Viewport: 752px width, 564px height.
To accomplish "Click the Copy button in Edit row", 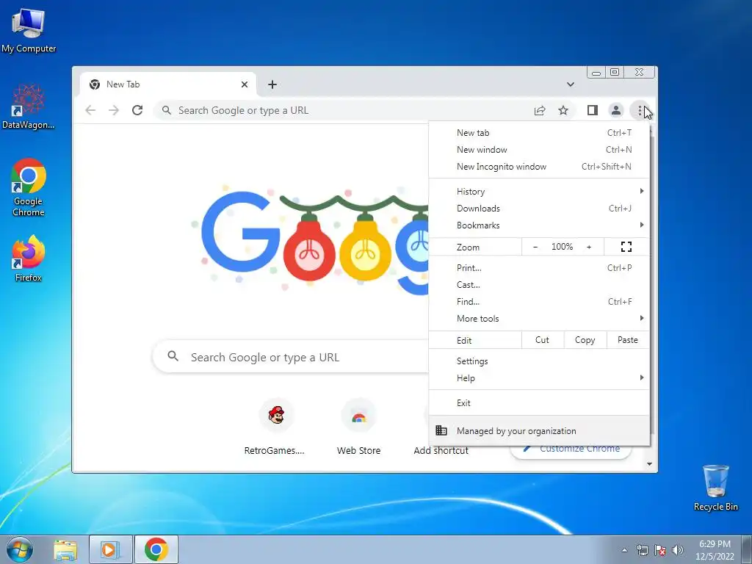I will (x=585, y=340).
